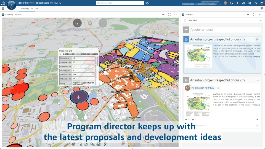
Task: Share the second post using the arrow icon
Action: click(257, 119)
